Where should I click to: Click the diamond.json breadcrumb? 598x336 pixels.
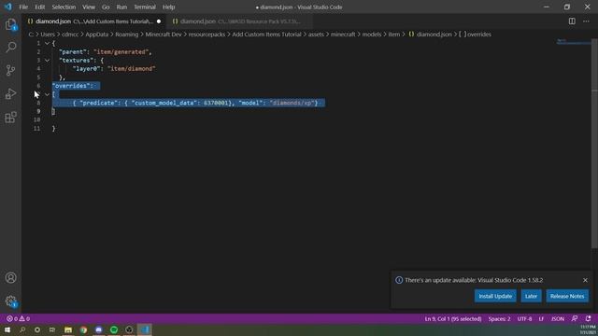click(430, 35)
